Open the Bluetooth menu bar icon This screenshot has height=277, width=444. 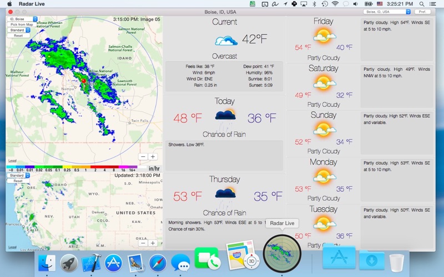[314, 4]
